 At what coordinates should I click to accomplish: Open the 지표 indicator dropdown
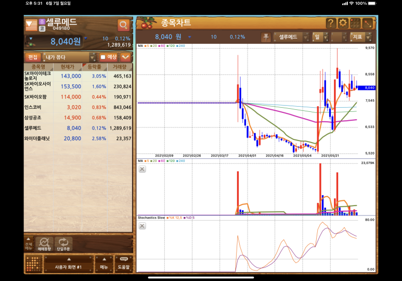[x=361, y=37]
